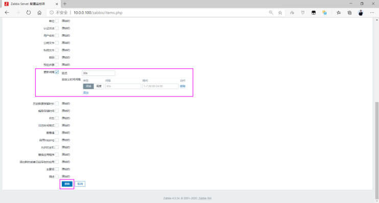379x203 pixels.
Task: Tick the 用户名称 user name checkbox
Action: (57, 36)
